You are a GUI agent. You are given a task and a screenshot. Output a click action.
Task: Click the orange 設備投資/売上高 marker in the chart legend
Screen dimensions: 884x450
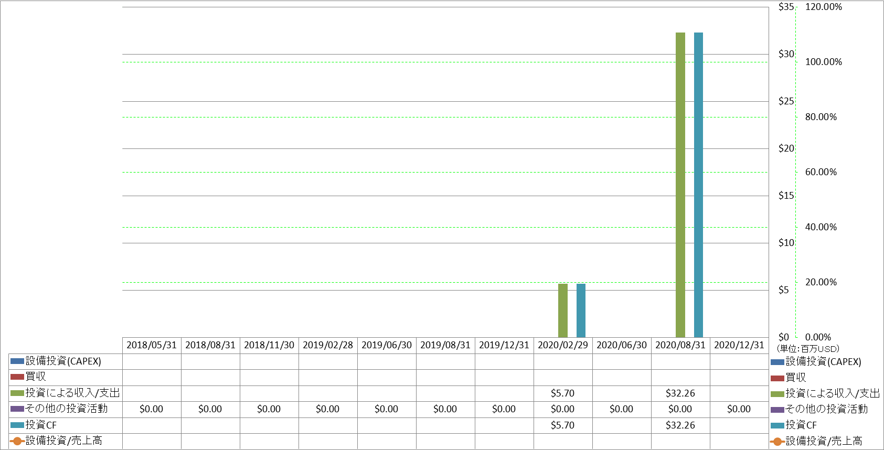click(778, 442)
